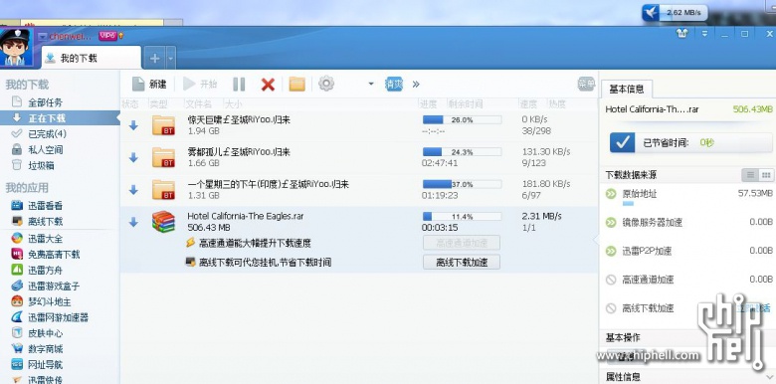Screen dimensions: 776x384
Task: Click the RAR archive icon
Action: click(x=164, y=222)
